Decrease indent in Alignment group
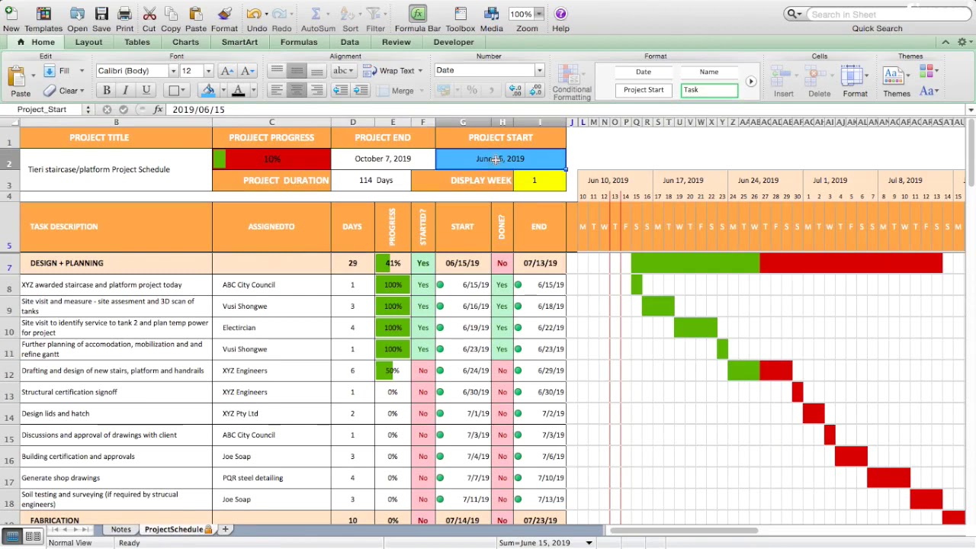976x549 pixels. click(340, 90)
